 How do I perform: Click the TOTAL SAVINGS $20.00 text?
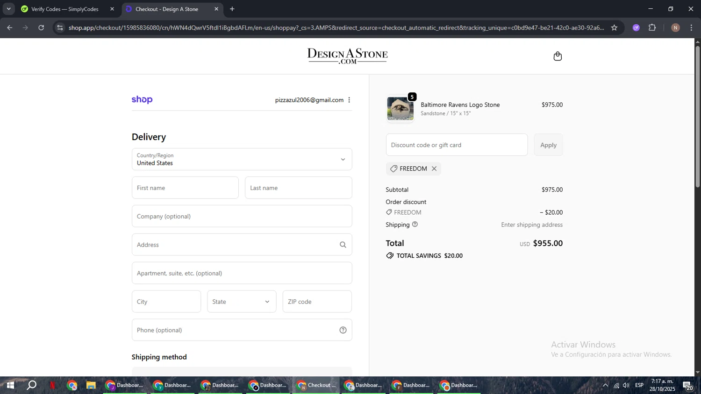(429, 256)
